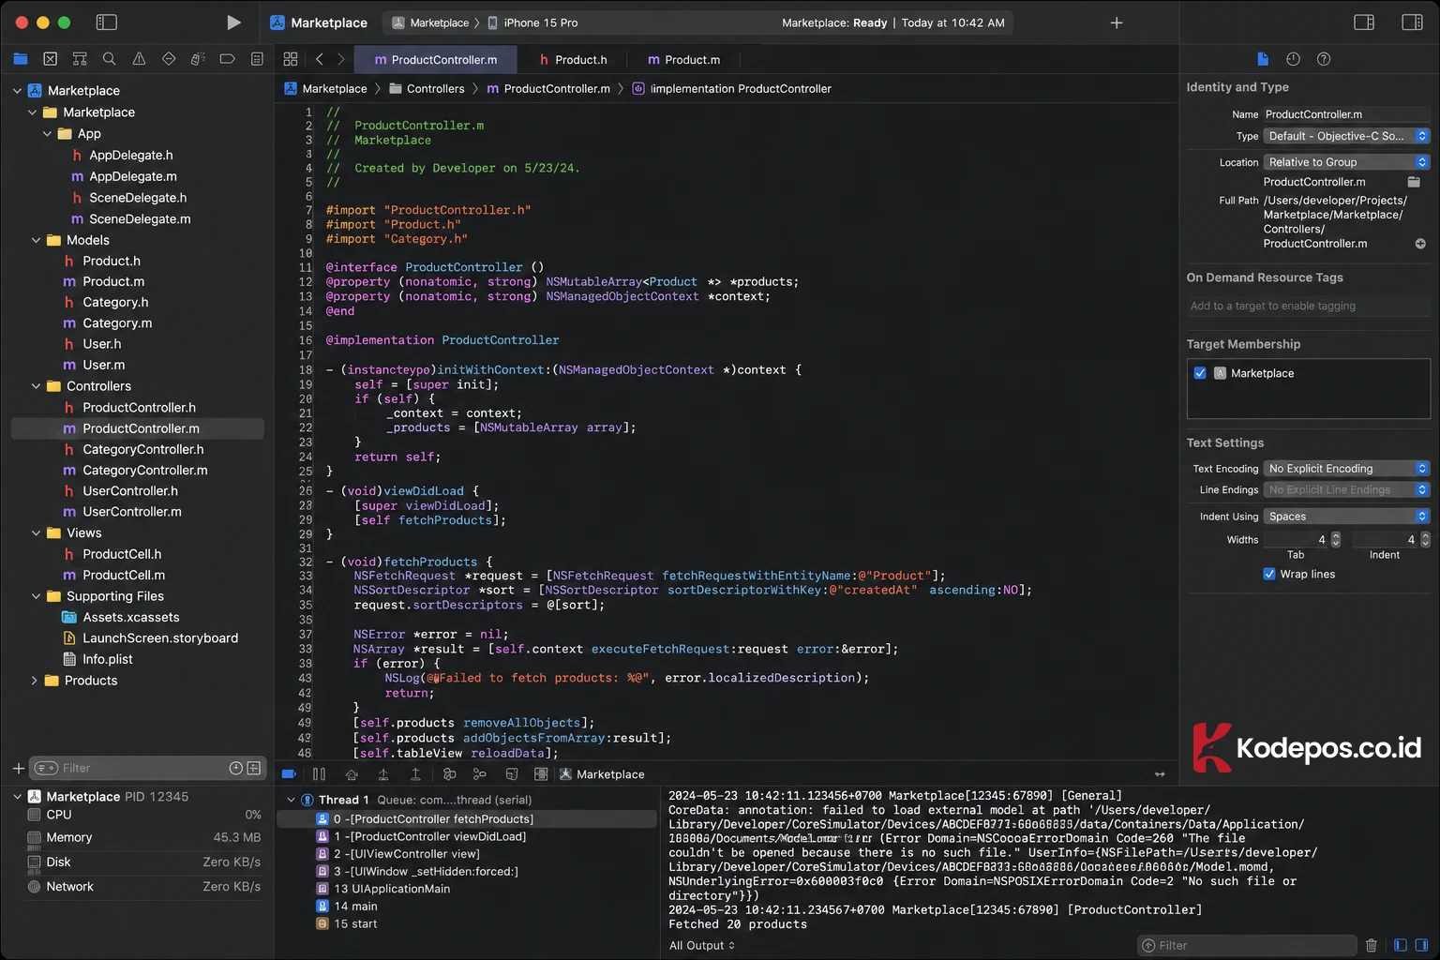The width and height of the screenshot is (1440, 960).
Task: Open the report navigator
Action: coord(257,59)
